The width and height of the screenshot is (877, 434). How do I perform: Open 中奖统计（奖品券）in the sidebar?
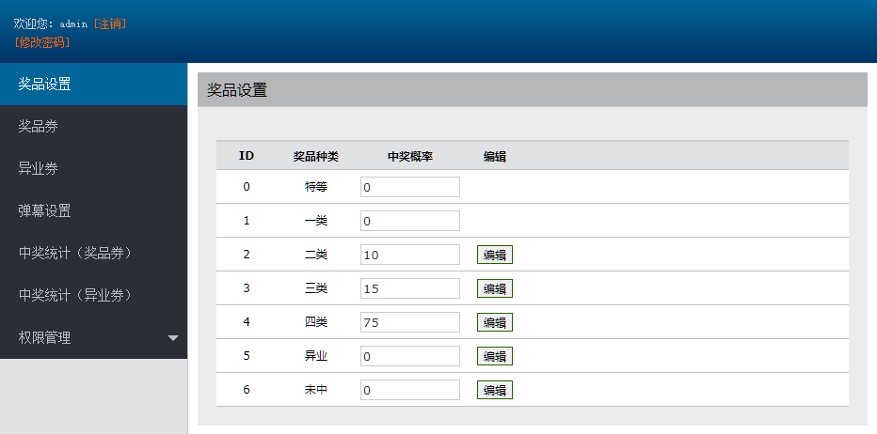coord(93,253)
